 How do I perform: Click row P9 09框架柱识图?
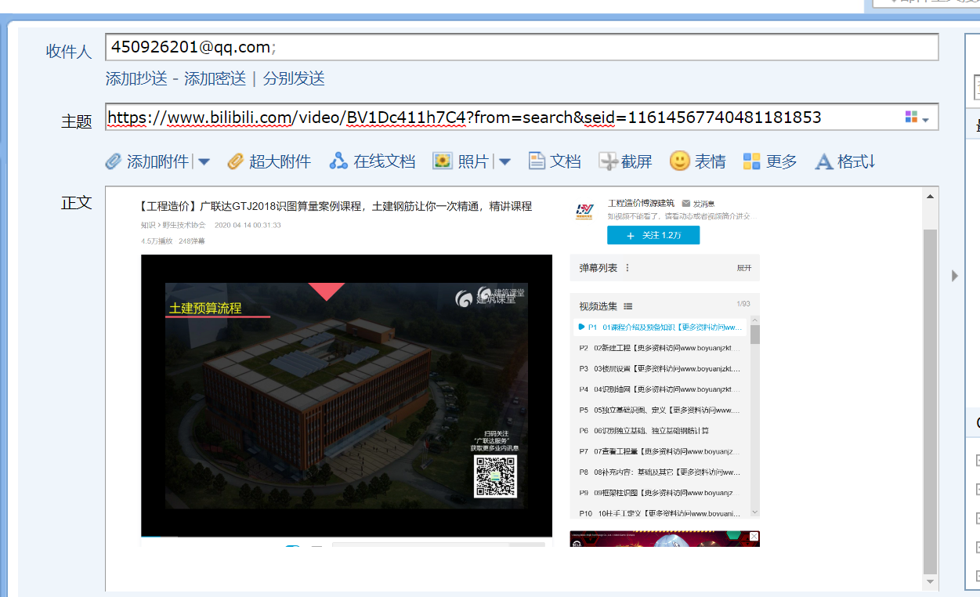660,493
